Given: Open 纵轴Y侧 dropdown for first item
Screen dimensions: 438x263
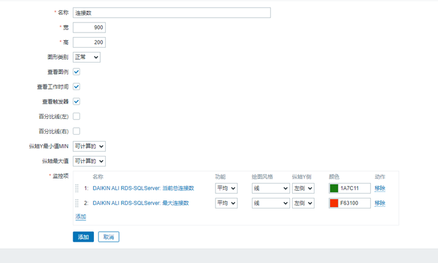Looking at the screenshot, I should 303,188.
